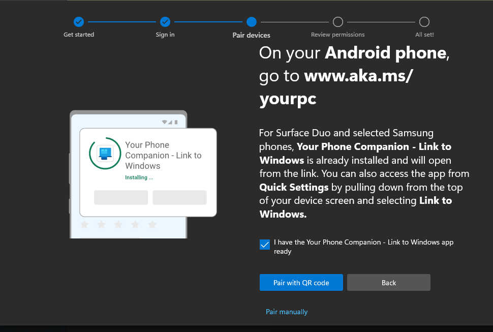Click the first star in the app rating row
This screenshot has width=493, height=332.
click(x=84, y=224)
